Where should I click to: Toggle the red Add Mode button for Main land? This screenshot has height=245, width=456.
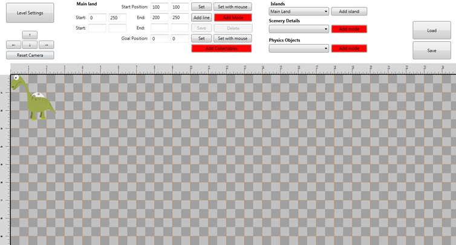tap(232, 18)
